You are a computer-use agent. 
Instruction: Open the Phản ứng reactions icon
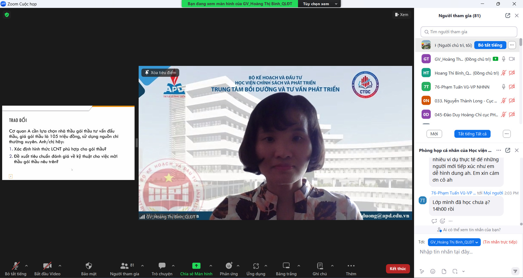coord(229,266)
